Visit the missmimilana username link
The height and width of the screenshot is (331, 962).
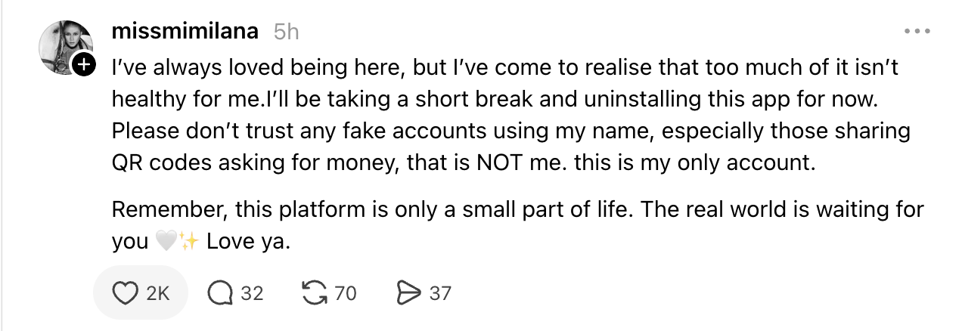[x=185, y=31]
